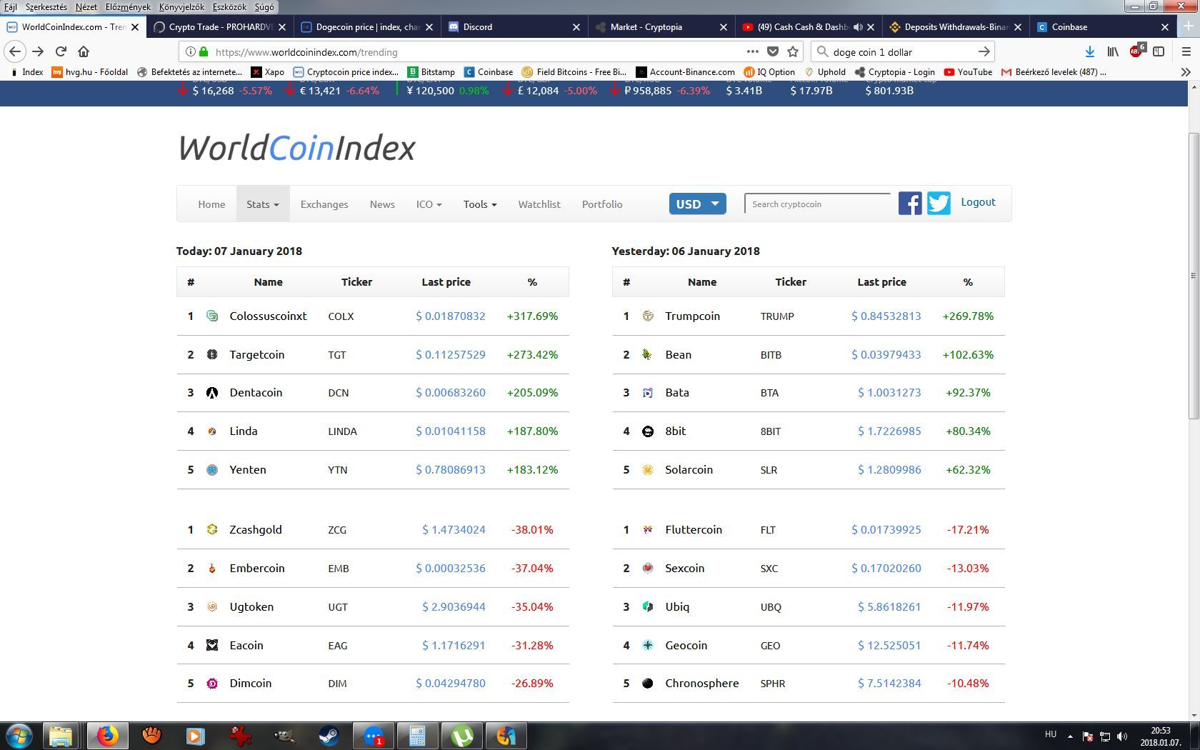1200x750 pixels.
Task: Show more bookmarks with the double chevron
Action: coord(1186,71)
